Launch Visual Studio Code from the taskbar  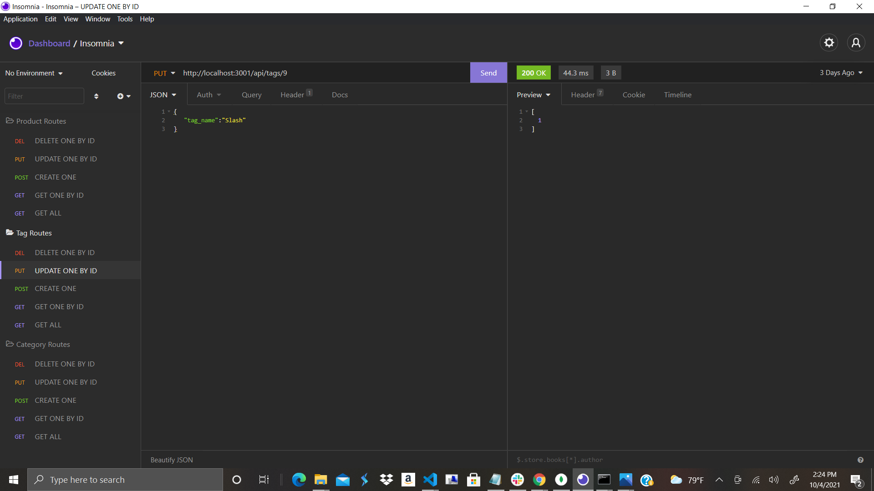pyautogui.click(x=430, y=480)
